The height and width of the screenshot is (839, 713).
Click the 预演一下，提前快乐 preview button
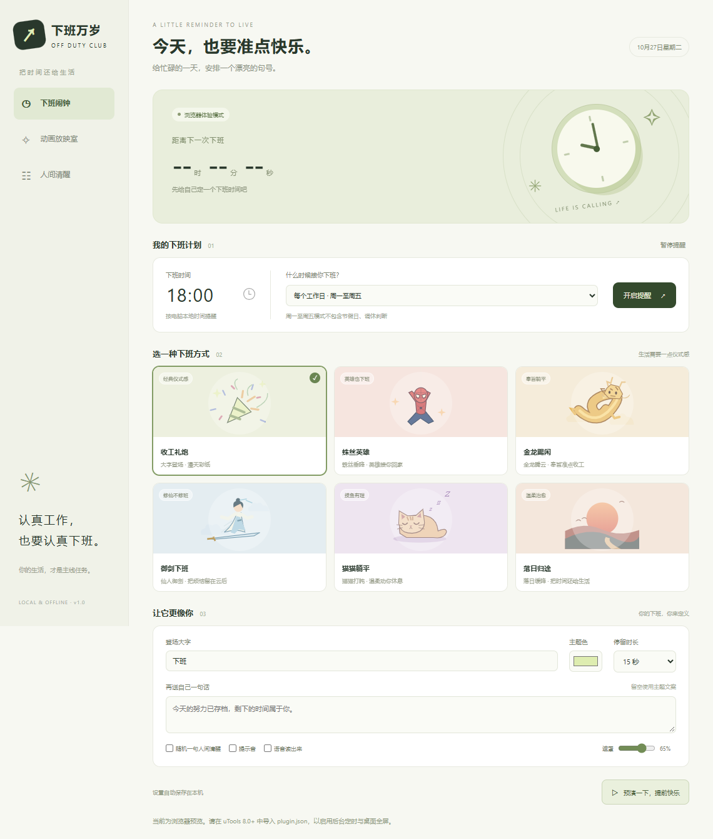click(x=645, y=792)
